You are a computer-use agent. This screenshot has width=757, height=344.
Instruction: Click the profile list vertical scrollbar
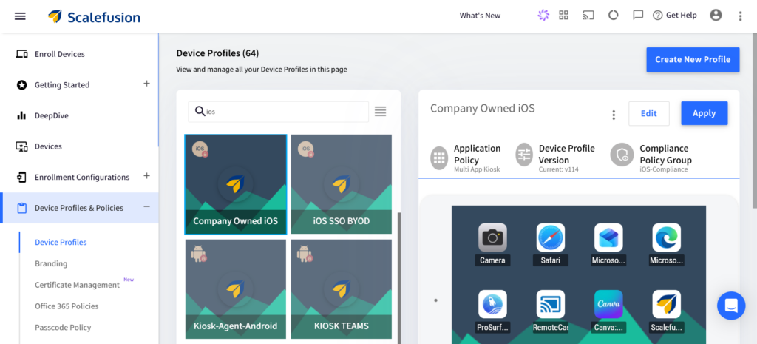coord(398,277)
